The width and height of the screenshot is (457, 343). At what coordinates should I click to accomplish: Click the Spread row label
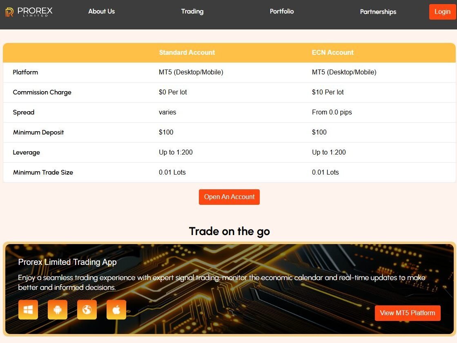click(24, 112)
